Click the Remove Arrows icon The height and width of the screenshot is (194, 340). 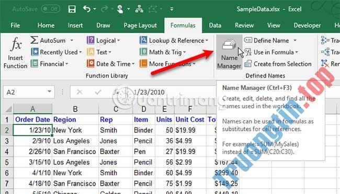pos(325,64)
